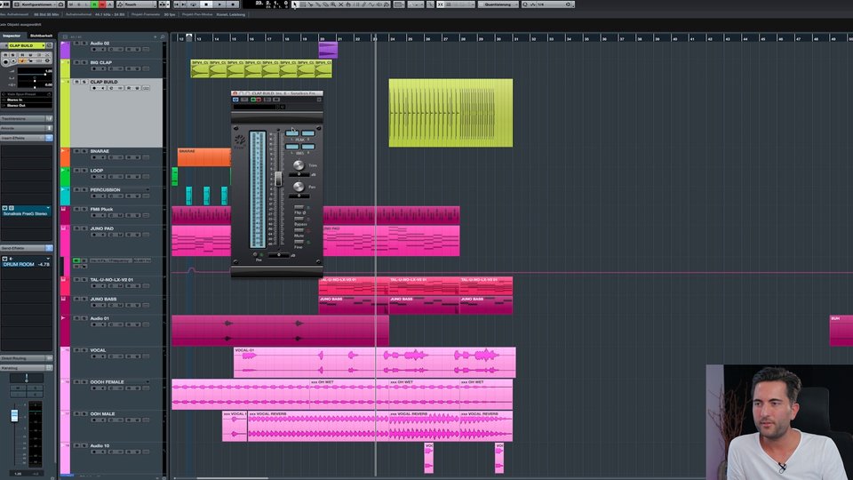Toggle the Pre button in FreeG plugin
Viewport: 853px width, 480px height.
point(255,255)
